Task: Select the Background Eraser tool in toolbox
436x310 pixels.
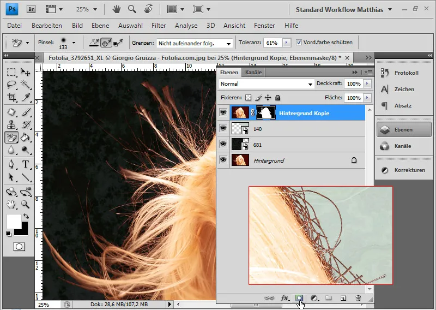Action: pos(11,137)
